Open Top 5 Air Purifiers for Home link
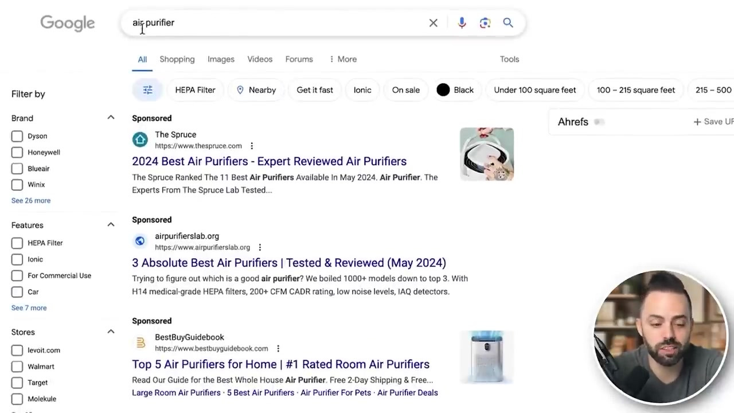734x413 pixels. (x=281, y=364)
